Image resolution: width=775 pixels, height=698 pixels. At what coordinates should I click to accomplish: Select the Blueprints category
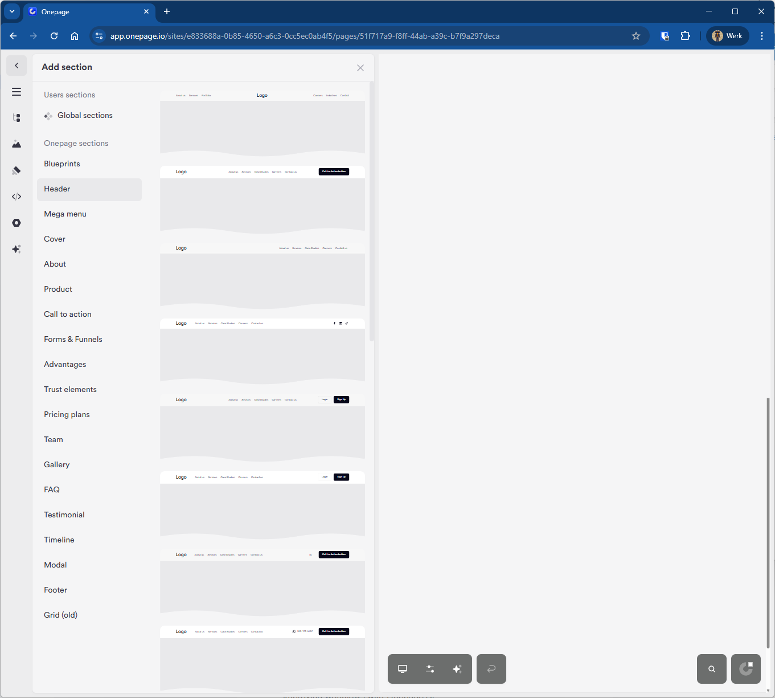click(89, 164)
